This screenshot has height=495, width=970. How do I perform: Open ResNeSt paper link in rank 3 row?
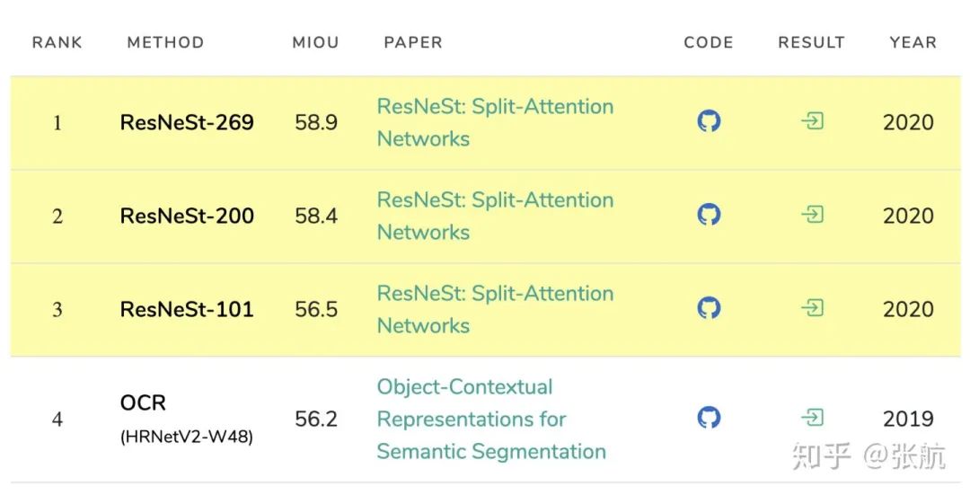[x=495, y=309]
